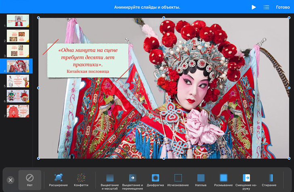Screen dimensions: 294x192
Task: Pick the Выцветание и перемещение effect
Action: click(132, 180)
